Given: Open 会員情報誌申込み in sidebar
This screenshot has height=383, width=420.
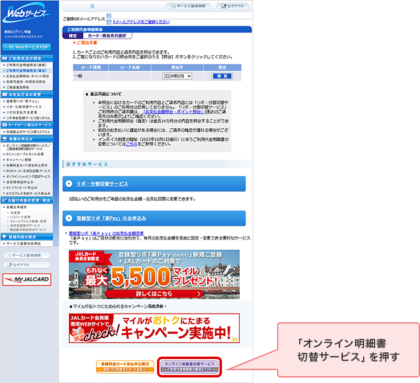Looking at the screenshot, I should coord(20,182).
